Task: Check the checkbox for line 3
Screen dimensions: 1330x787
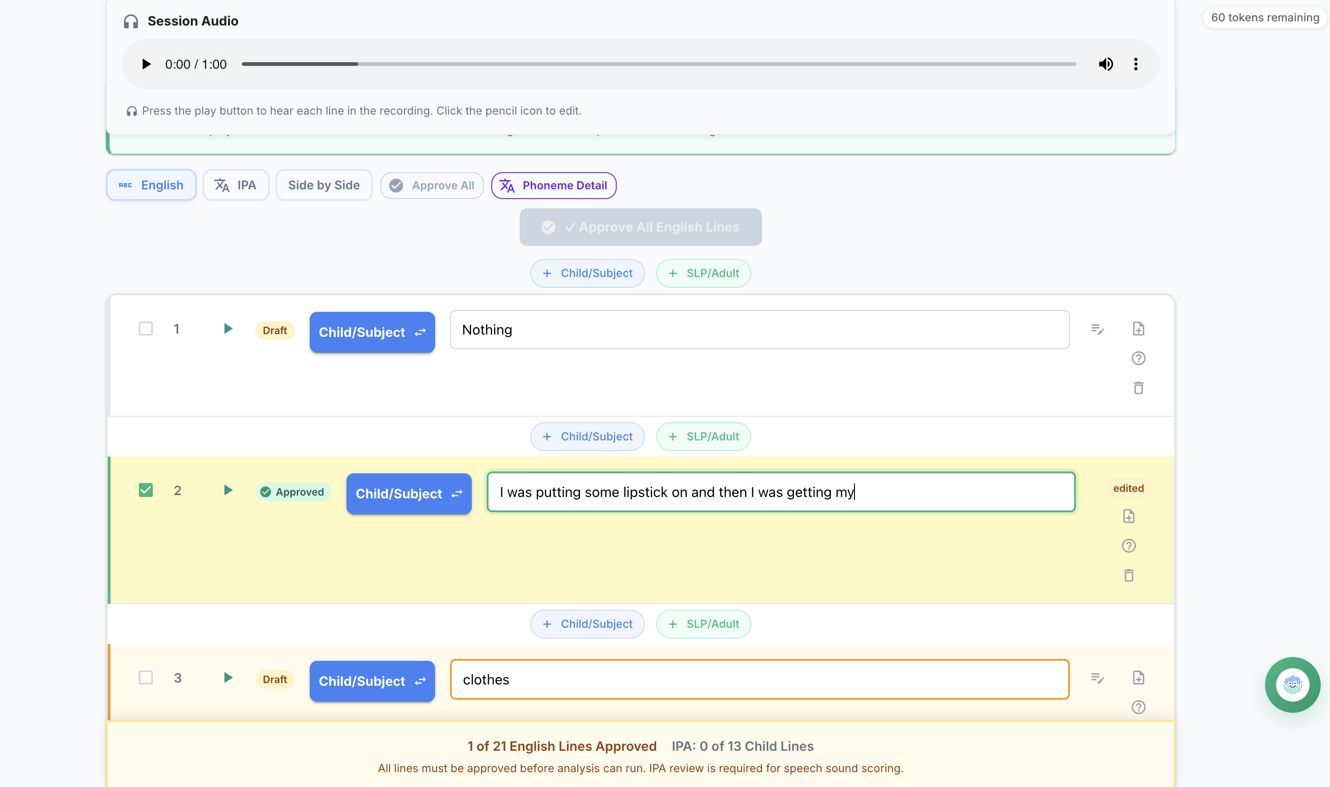Action: (146, 678)
